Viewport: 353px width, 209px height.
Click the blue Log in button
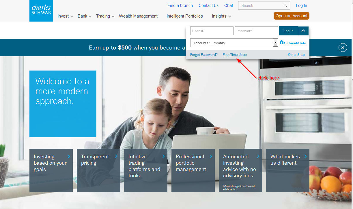pyautogui.click(x=288, y=31)
